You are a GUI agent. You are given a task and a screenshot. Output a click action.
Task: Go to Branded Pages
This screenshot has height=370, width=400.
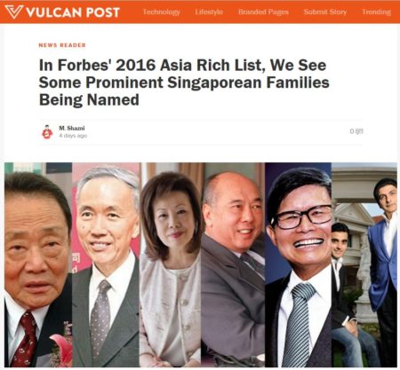point(263,12)
